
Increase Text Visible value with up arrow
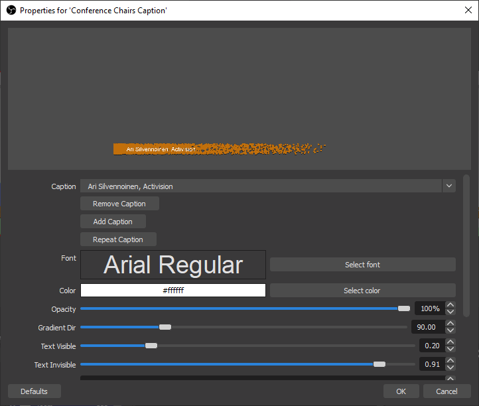coord(450,343)
